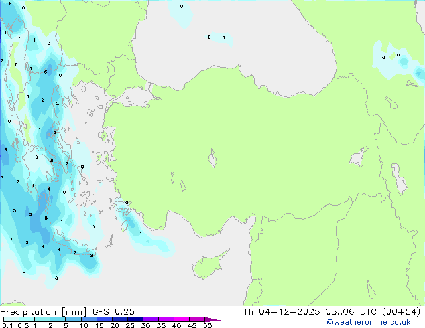
Task: Click the legend value '40'
Action: 176,325
